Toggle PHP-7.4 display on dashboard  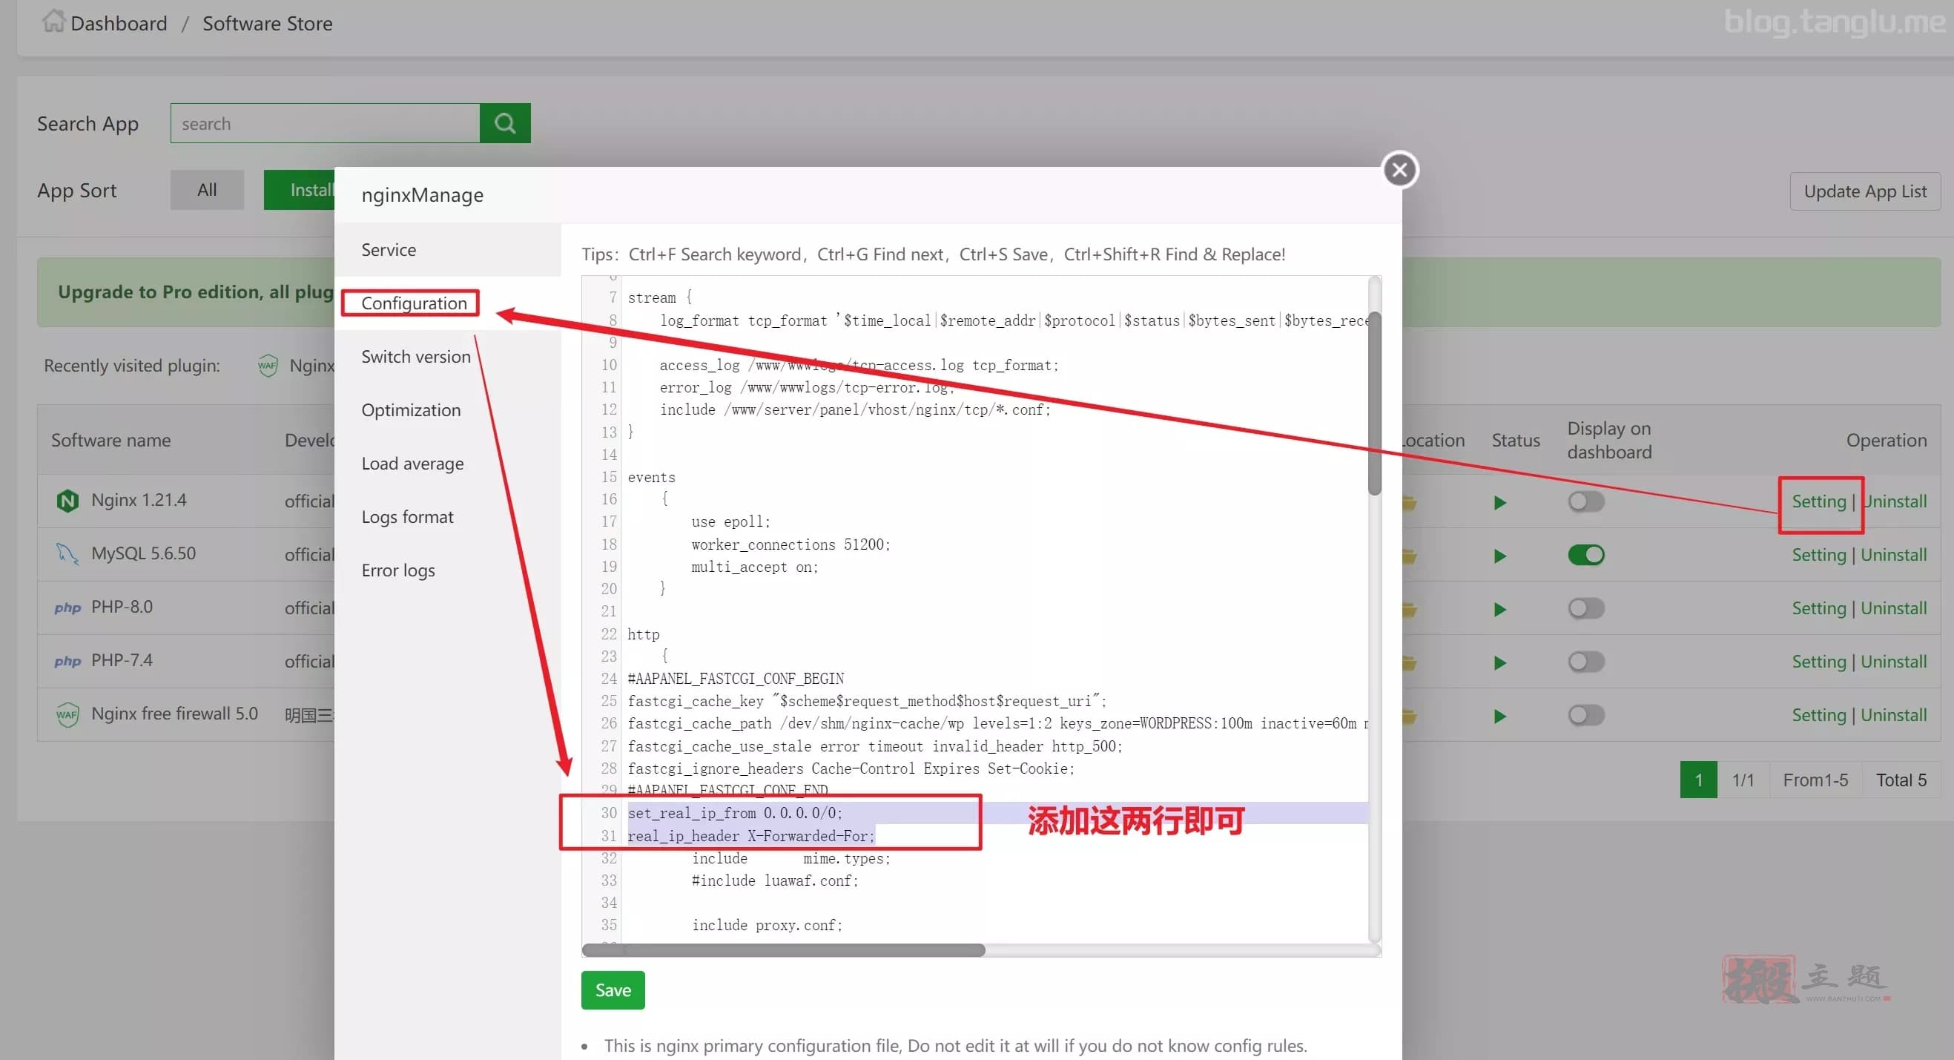pos(1586,662)
